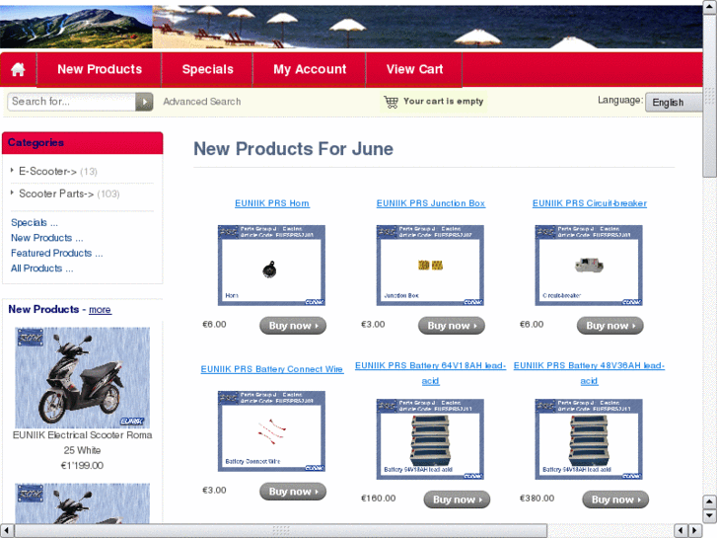The height and width of the screenshot is (538, 717).
Task: Open the Language dropdown showing English
Action: tap(674, 102)
